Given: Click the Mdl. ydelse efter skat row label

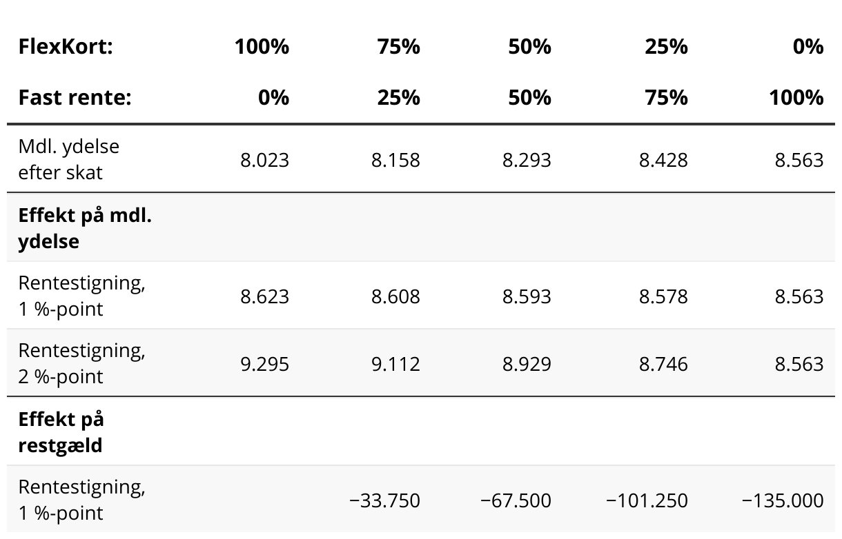Looking at the screenshot, I should click(x=69, y=159).
